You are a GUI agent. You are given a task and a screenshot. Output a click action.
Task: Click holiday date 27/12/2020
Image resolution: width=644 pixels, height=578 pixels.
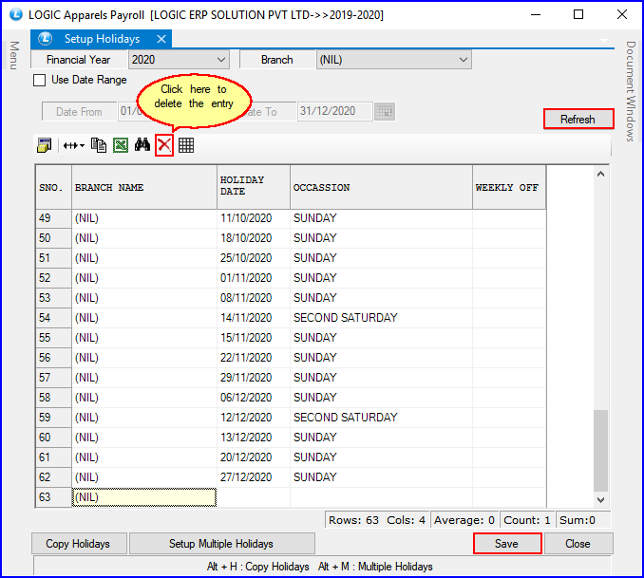point(254,477)
